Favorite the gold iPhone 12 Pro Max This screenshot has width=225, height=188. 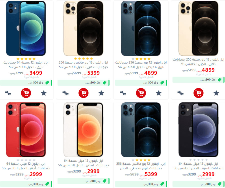coord(101,93)
